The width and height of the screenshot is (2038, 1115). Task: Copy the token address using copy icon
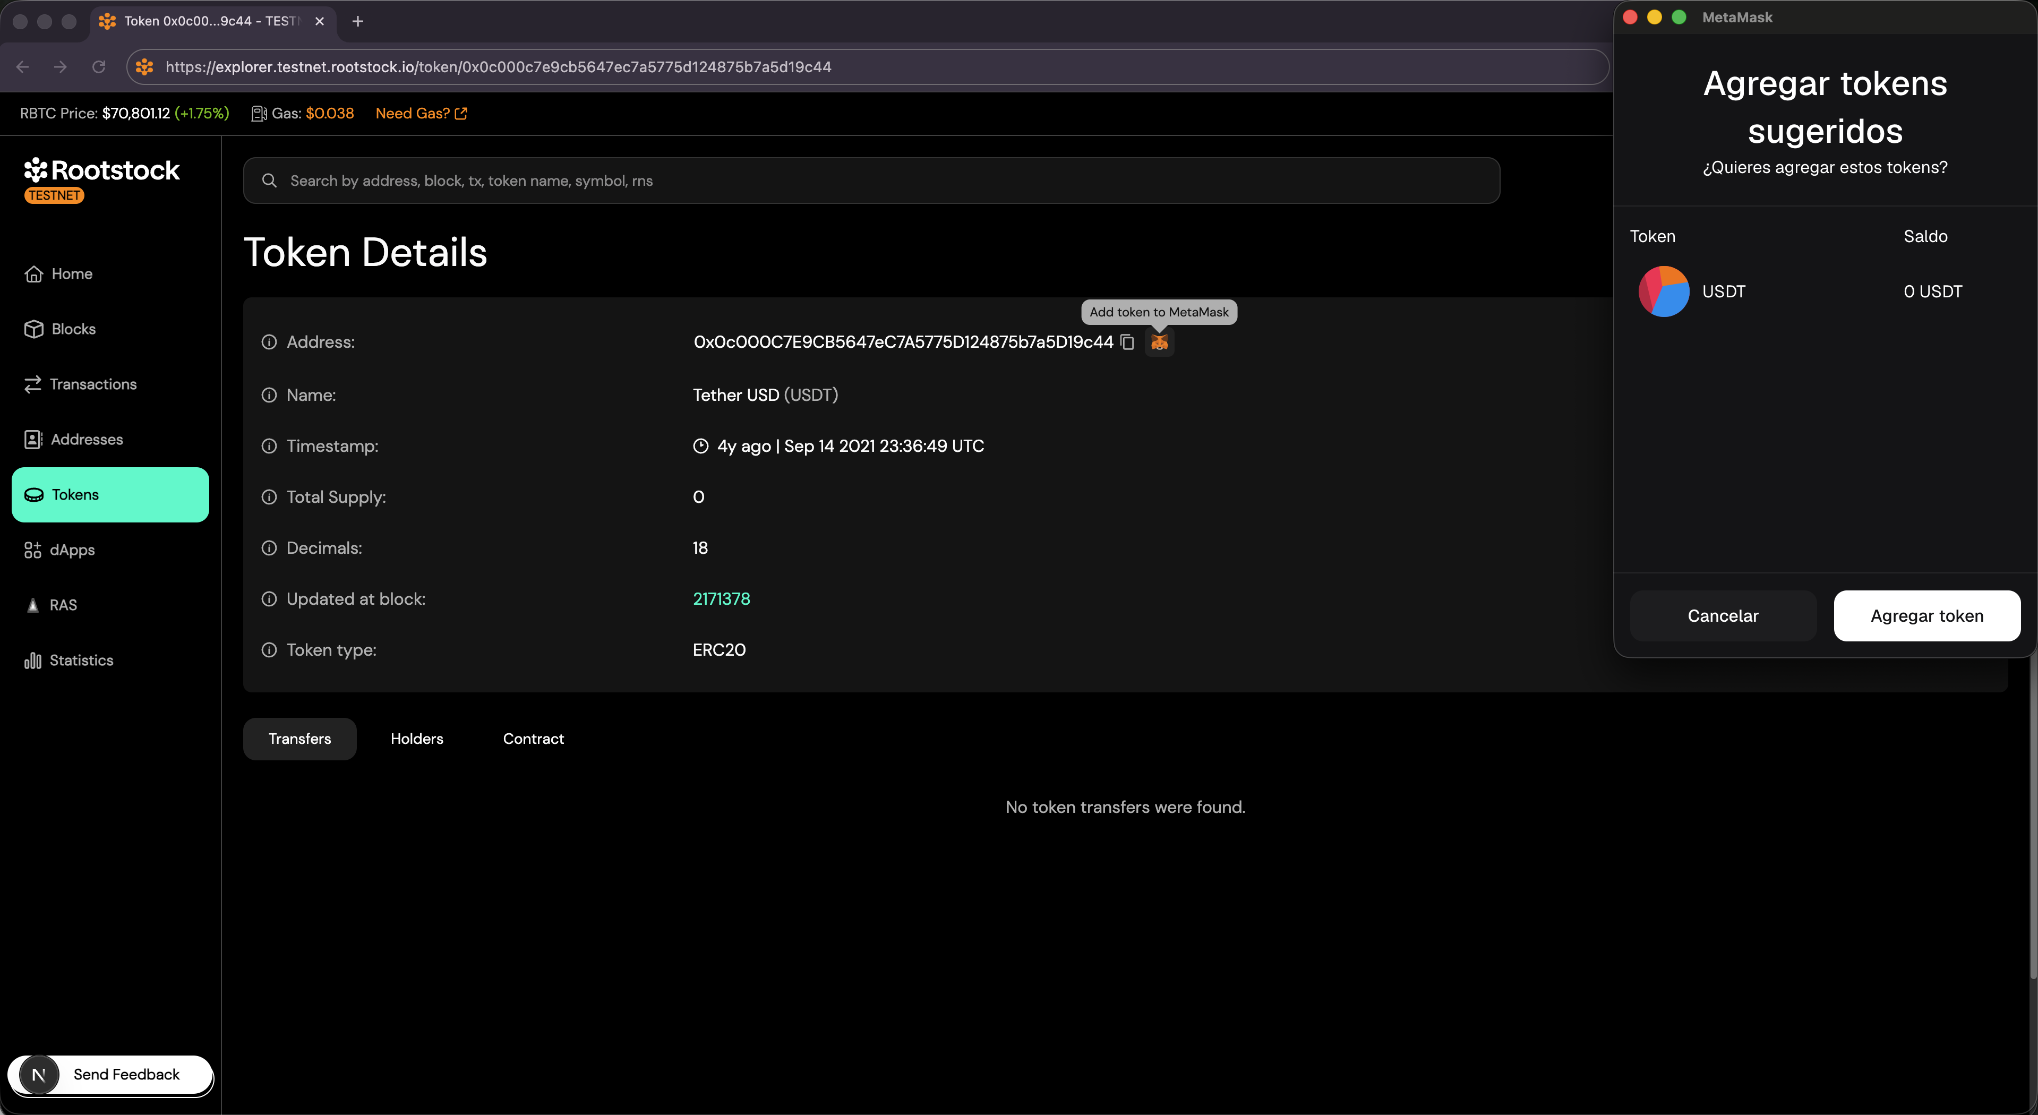[x=1127, y=342]
